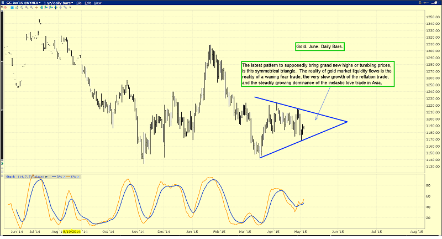442x239 pixels.
Task: Open the File menu
Action: click(x=79, y=3)
